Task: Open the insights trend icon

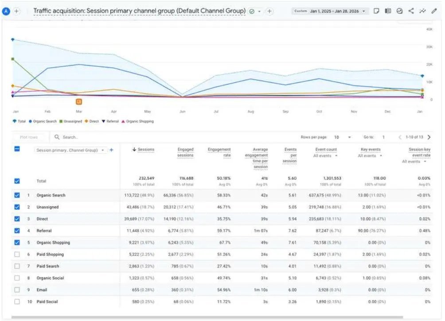Action: tap(422, 11)
